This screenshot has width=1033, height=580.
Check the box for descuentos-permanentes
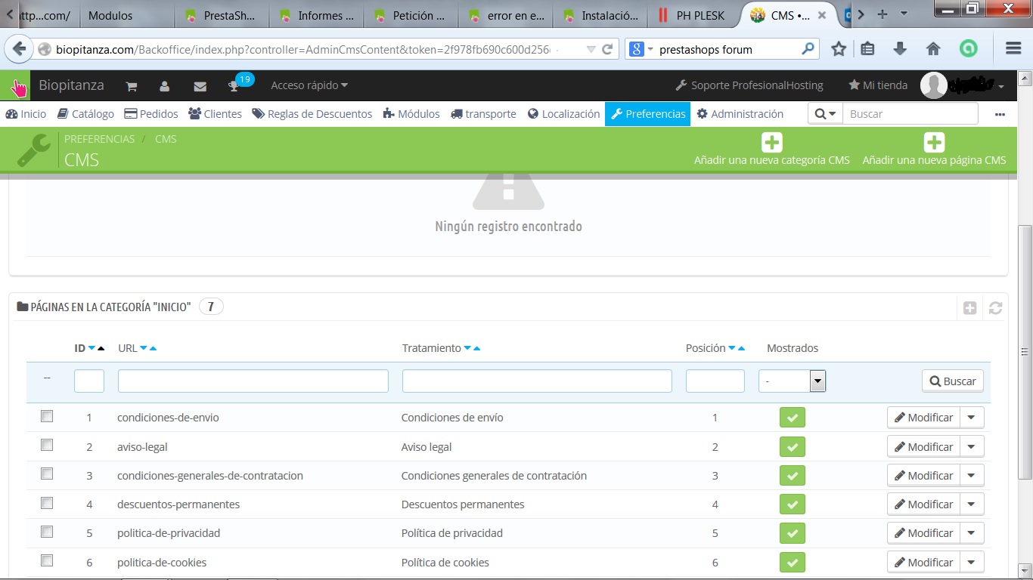coord(47,503)
